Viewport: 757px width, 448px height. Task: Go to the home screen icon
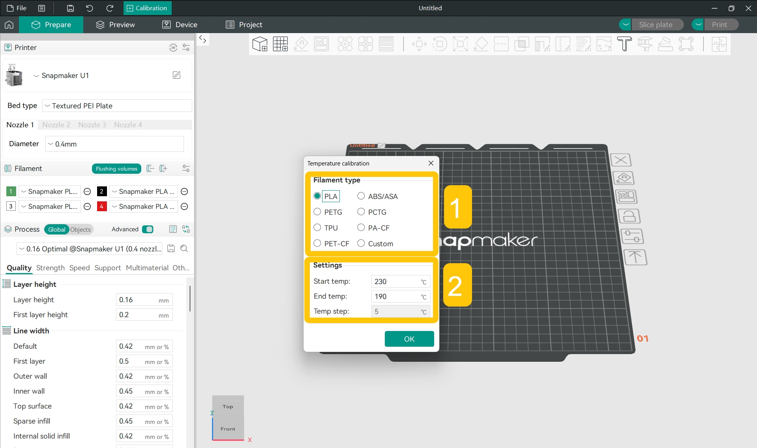(x=9, y=24)
